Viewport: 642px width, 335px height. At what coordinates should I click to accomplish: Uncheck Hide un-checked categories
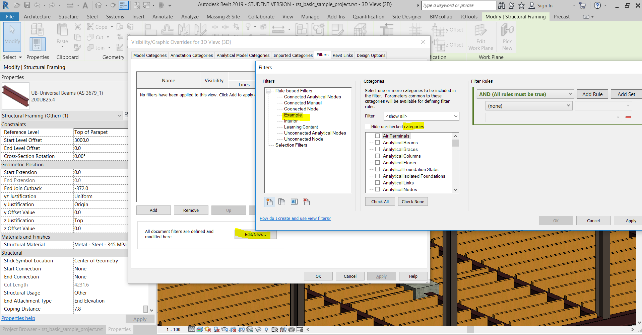point(367,126)
